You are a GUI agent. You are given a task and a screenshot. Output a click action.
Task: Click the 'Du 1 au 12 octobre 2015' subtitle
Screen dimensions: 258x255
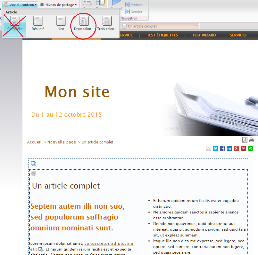66,115
